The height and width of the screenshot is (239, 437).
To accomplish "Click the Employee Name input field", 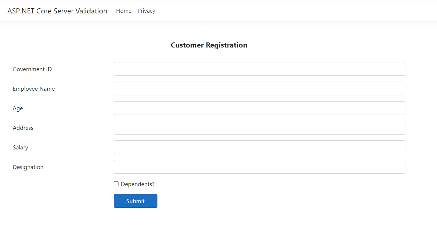I will 259,88.
